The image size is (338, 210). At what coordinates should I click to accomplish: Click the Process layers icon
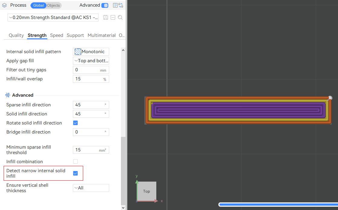(4, 5)
